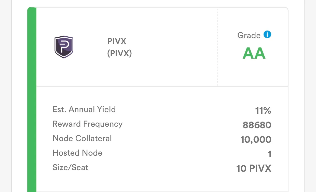
Task: Click the grade panel beside PIVX
Action: pyautogui.click(x=253, y=47)
